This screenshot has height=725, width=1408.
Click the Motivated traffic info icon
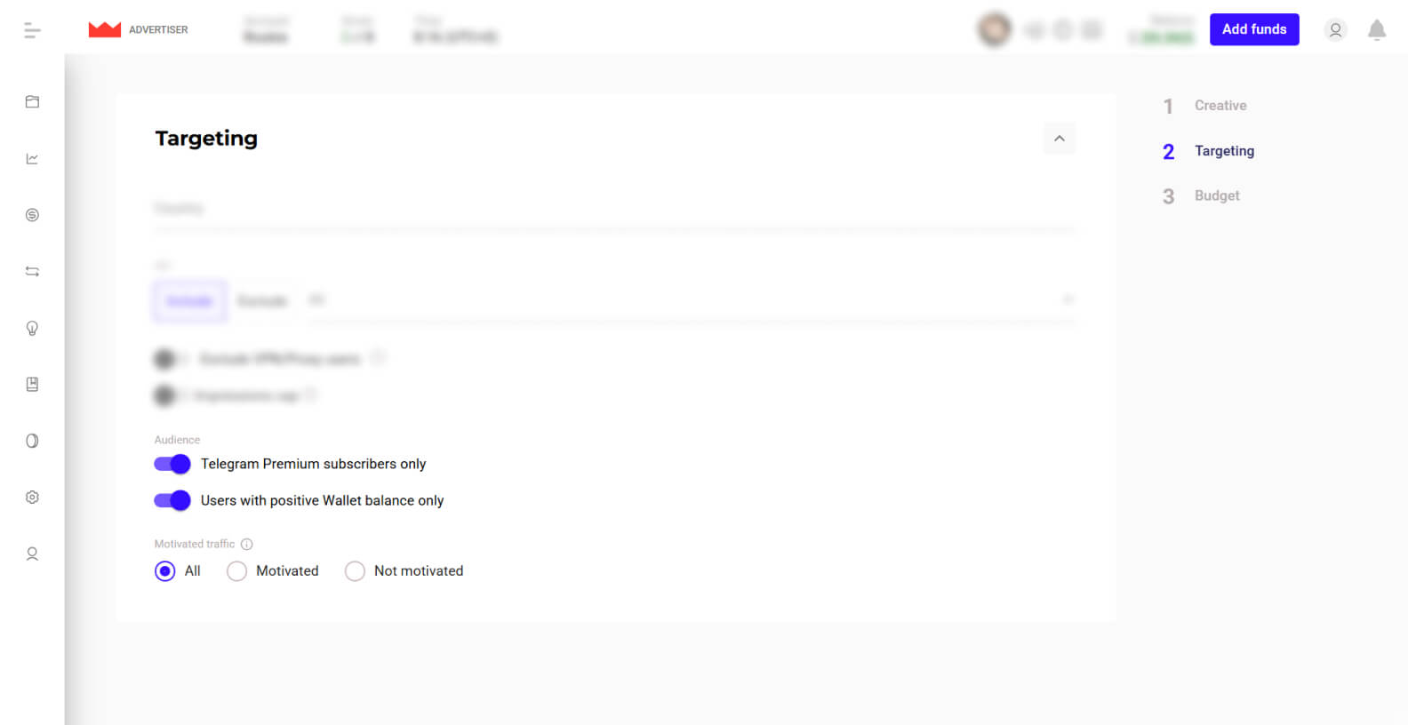point(247,545)
